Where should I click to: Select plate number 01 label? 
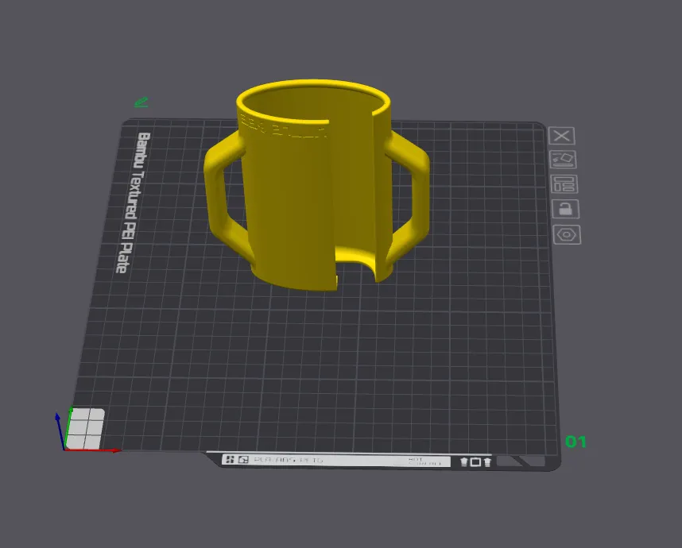(575, 442)
